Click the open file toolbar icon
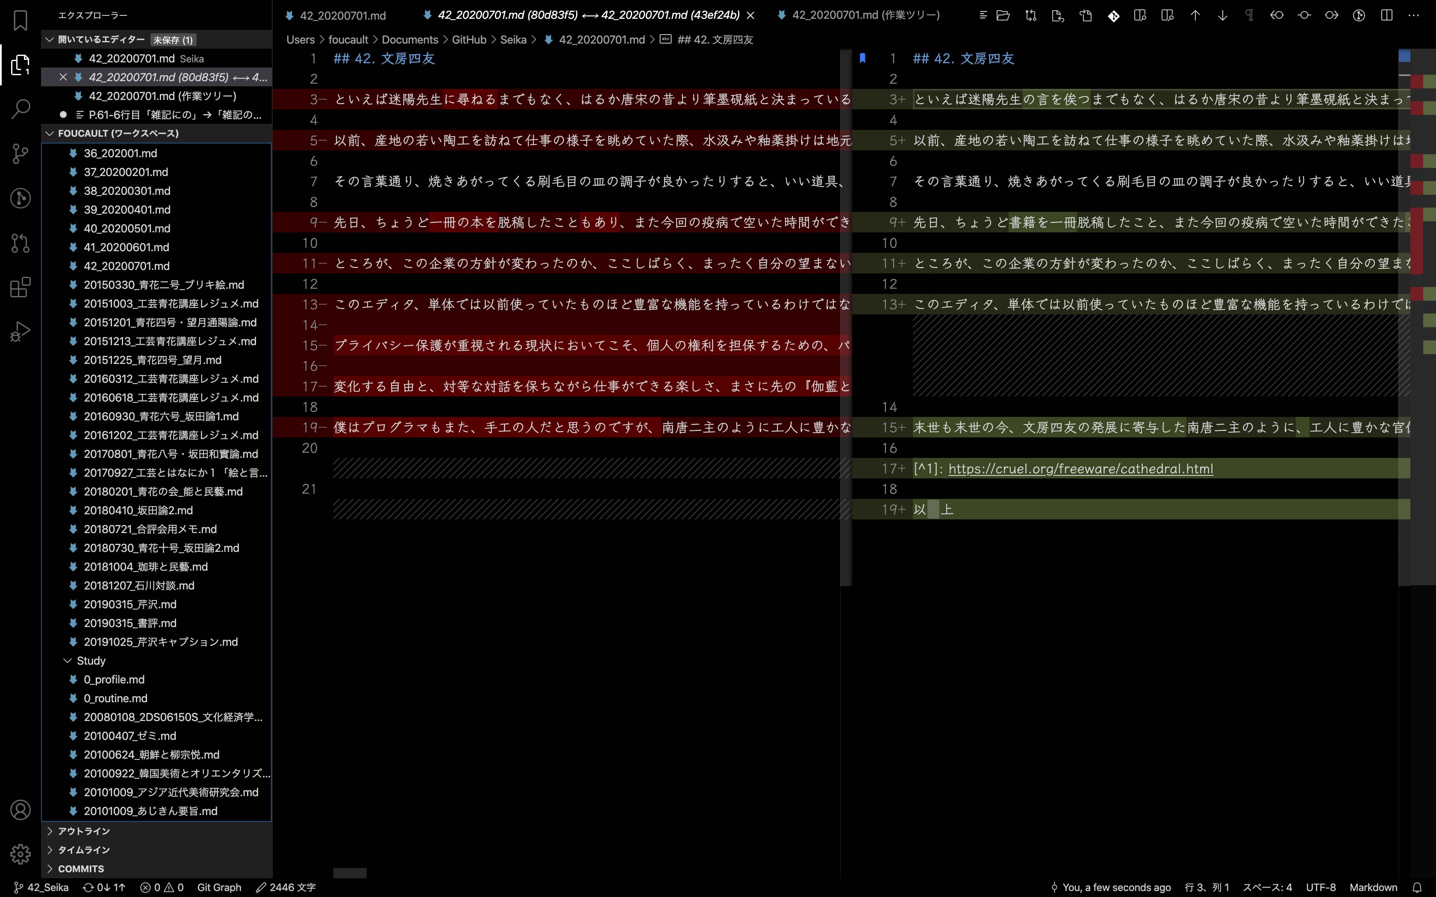This screenshot has height=897, width=1436. click(1085, 15)
